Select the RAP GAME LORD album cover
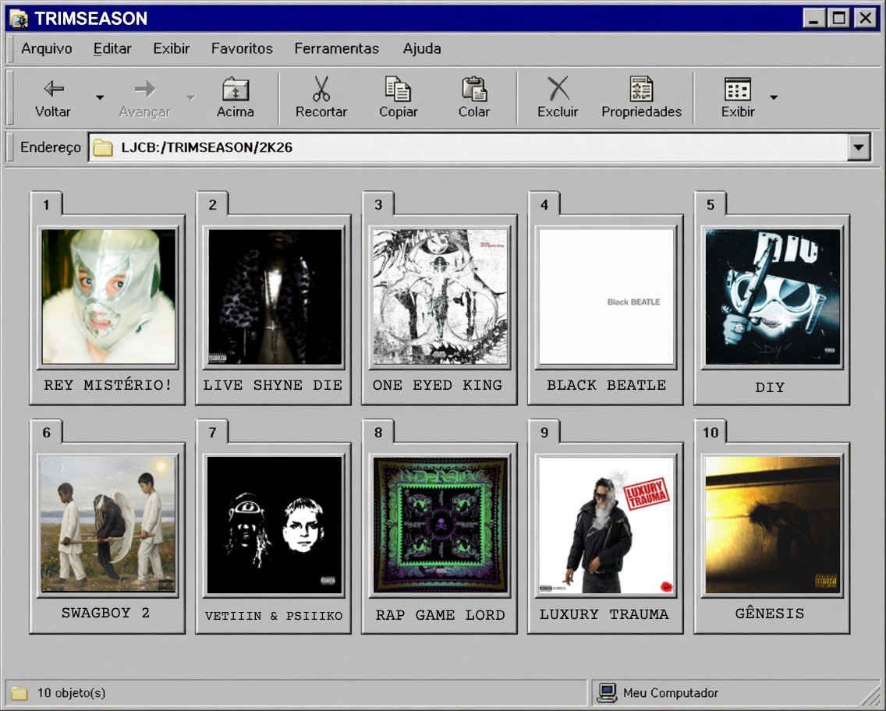The image size is (886, 711). [440, 525]
